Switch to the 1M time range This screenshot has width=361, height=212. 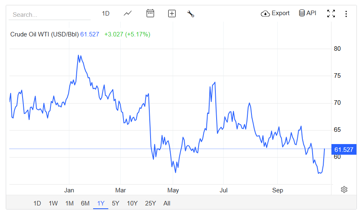(69, 203)
